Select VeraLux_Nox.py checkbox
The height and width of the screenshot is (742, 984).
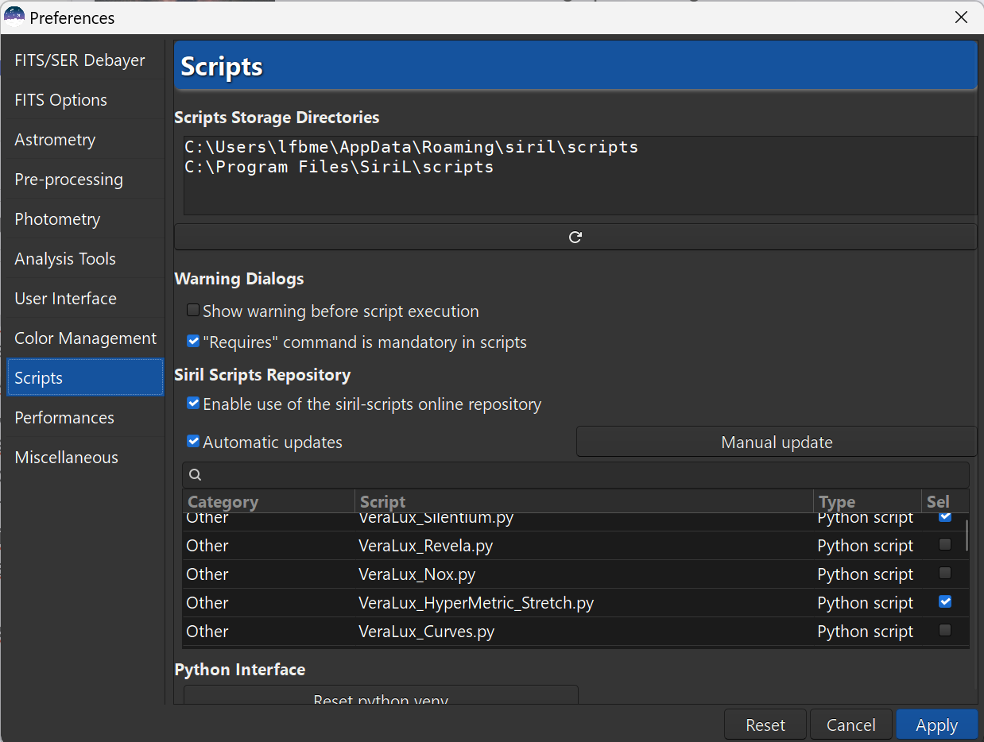pos(945,574)
